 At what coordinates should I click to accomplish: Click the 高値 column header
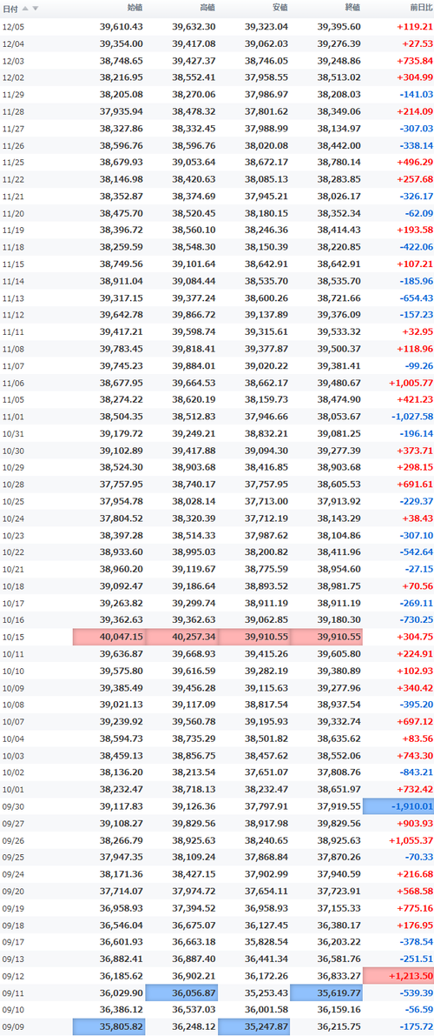(207, 8)
